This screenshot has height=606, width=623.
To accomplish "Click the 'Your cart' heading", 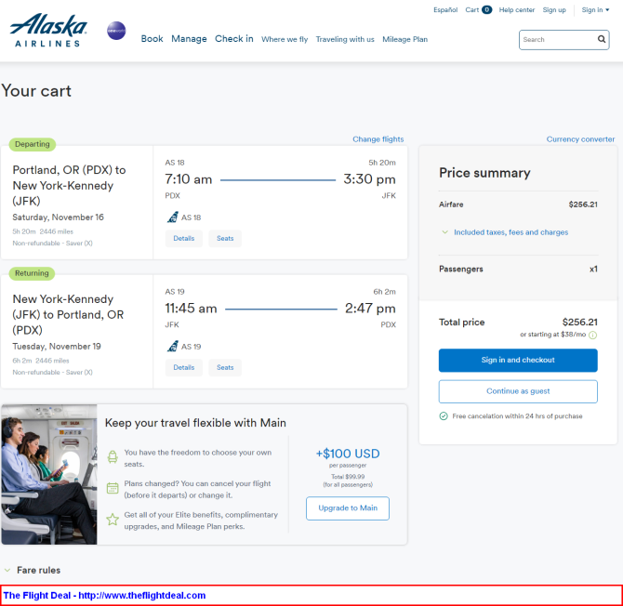I will (36, 91).
